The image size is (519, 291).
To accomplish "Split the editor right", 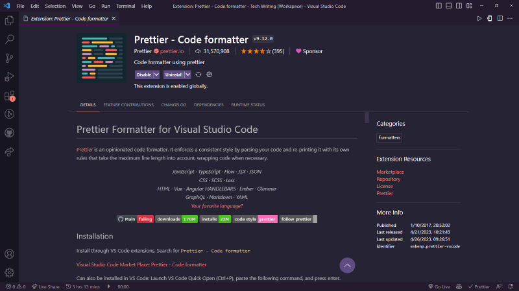I will click(x=500, y=19).
